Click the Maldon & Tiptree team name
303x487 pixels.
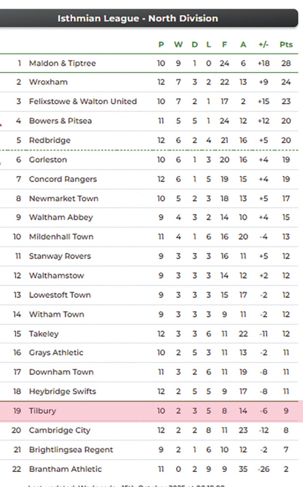tap(62, 63)
